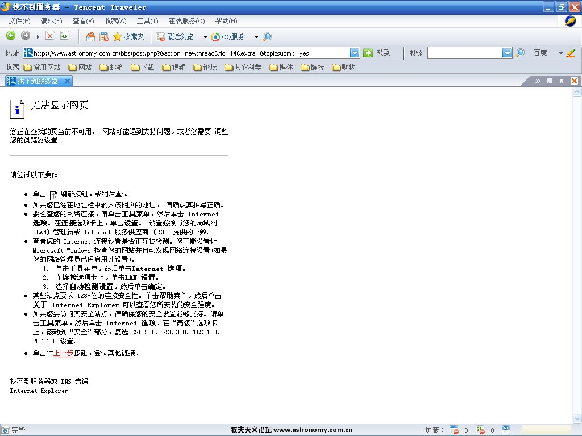Click inside the 搜索 search input field

464,53
